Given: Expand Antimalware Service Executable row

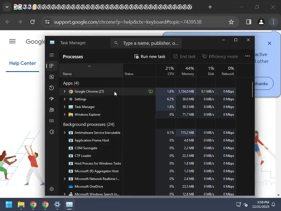Looking at the screenshot, I should tap(64, 133).
